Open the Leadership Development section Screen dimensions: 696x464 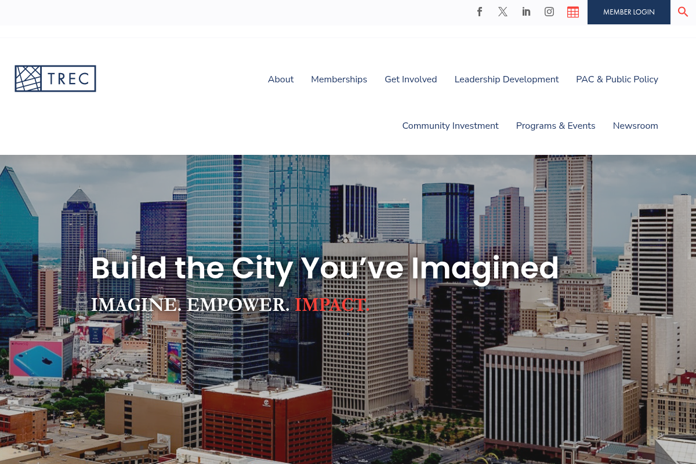click(x=506, y=79)
